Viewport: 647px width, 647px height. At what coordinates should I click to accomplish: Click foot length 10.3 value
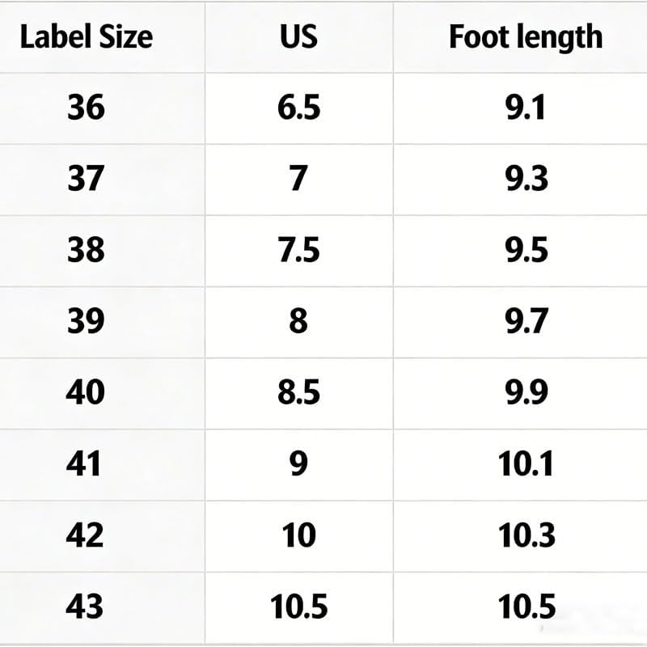[526, 535]
